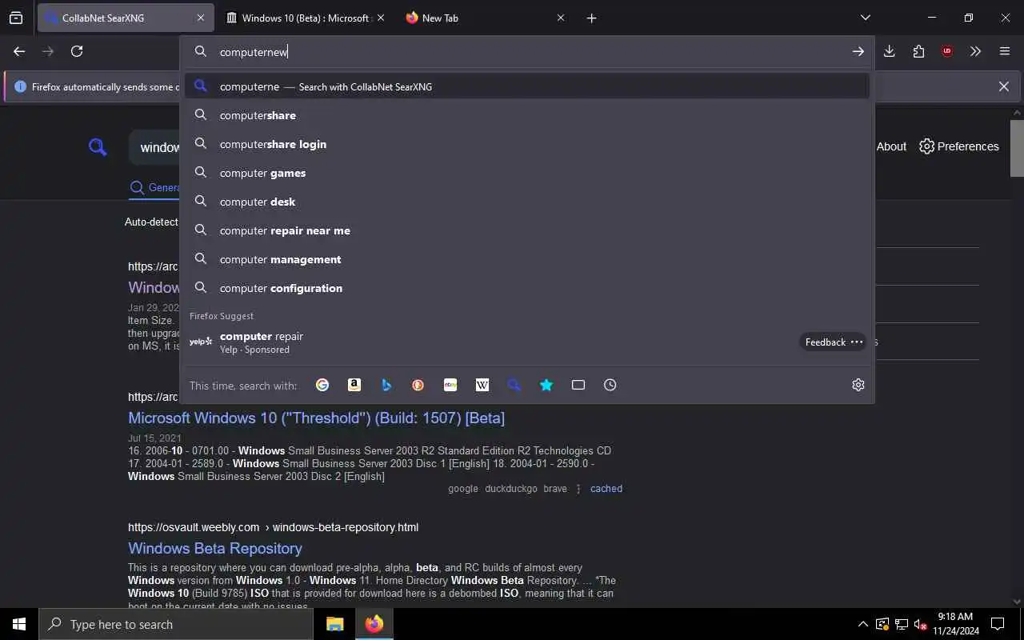Search this time with Bing
This screenshot has width=1024, height=640.
pos(386,385)
